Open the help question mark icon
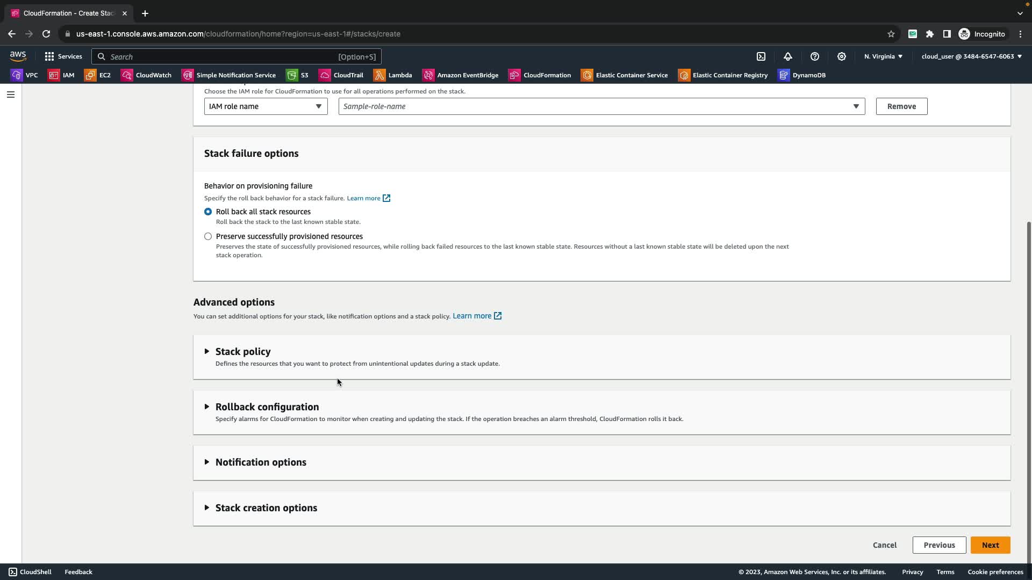1032x580 pixels. (815, 56)
